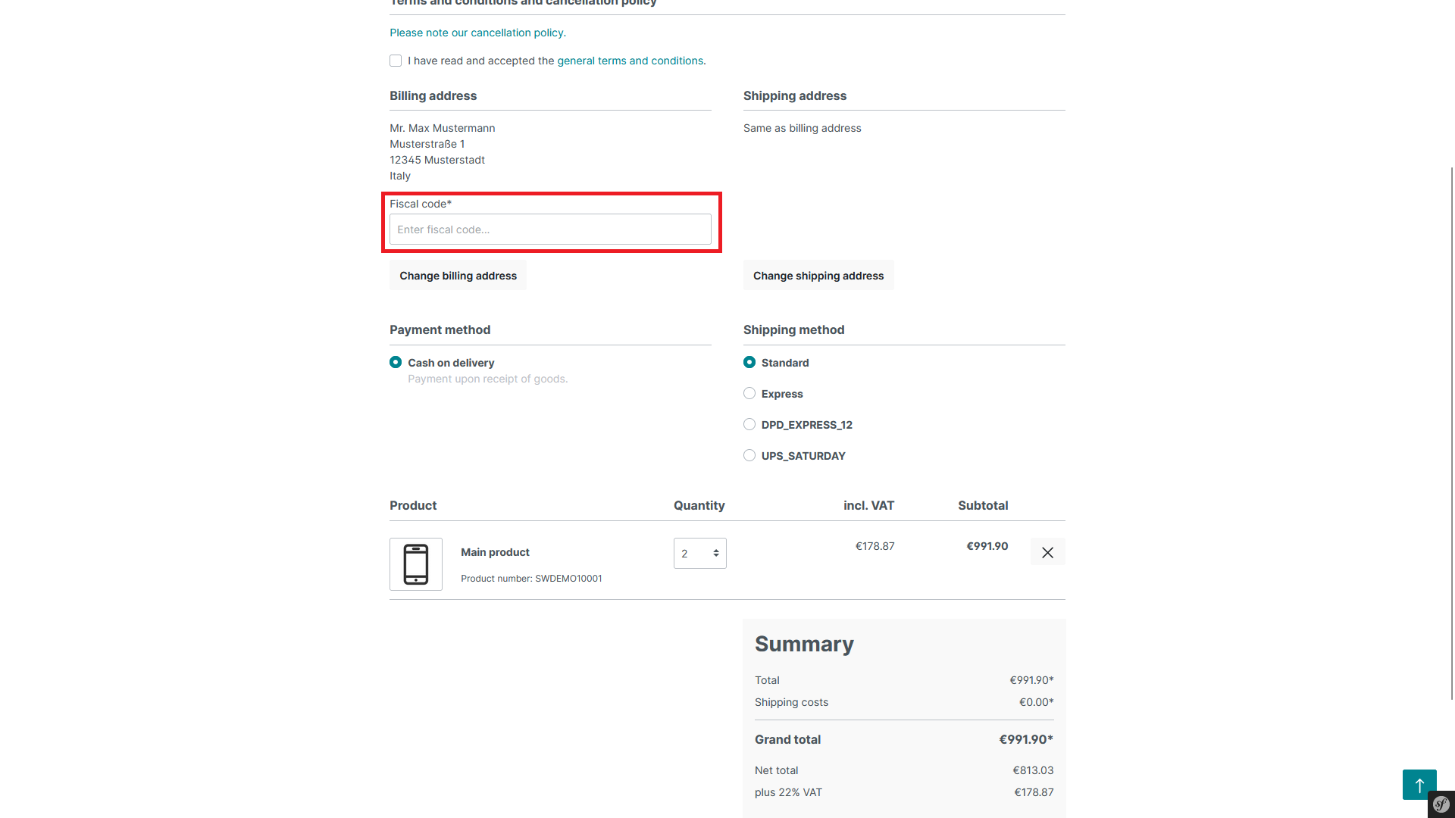Click the fiscal code input field
Viewport: 1455px width, 818px height.
pos(551,229)
